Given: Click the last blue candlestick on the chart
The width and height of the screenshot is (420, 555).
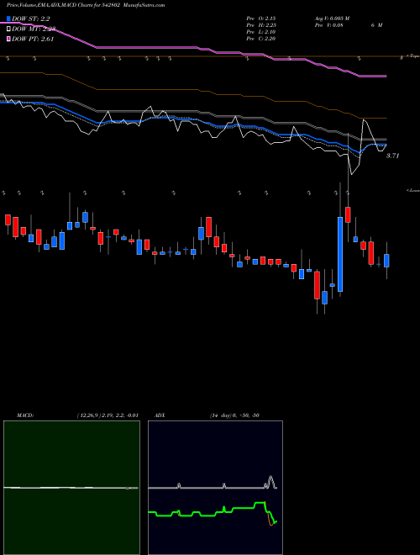Looking at the screenshot, I should point(386,261).
